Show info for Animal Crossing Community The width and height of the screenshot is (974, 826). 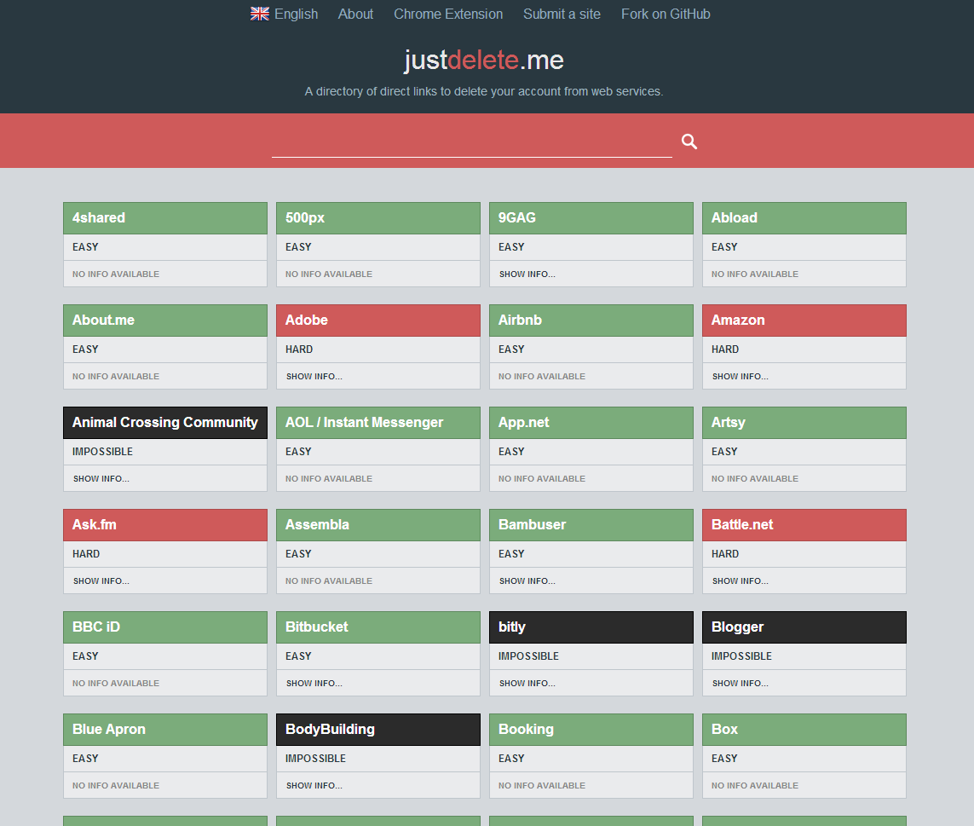coord(101,478)
